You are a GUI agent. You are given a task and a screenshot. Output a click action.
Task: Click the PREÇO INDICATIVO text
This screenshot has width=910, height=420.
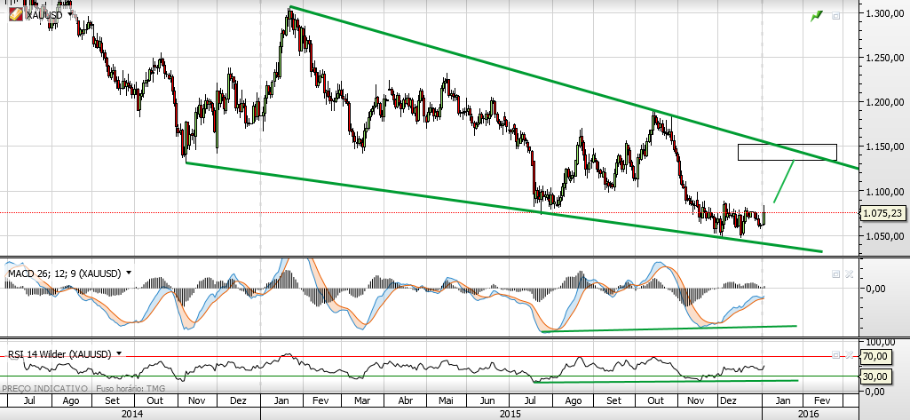(45, 388)
